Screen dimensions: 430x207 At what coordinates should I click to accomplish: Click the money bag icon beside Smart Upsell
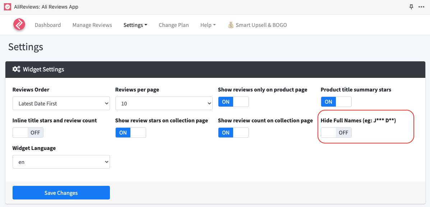pos(231,25)
